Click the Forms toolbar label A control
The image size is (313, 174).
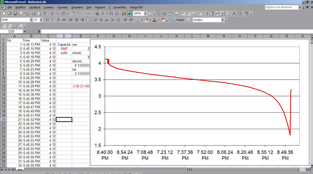(234, 14)
